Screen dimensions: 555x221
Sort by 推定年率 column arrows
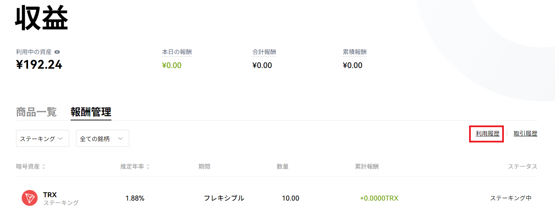(148, 167)
